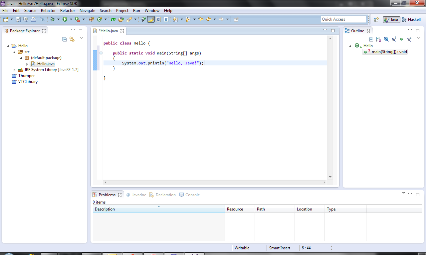Viewport: 426px width, 255px height.
Task: Click the Print icon in toolbar
Action: pos(33,20)
